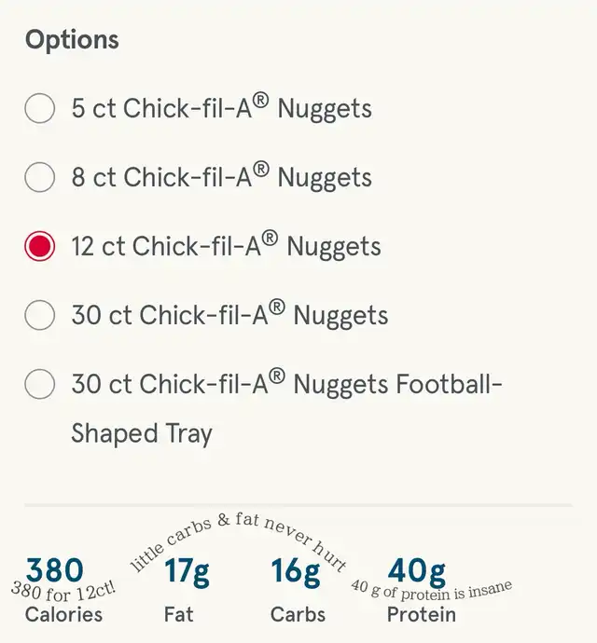
Task: Click the "40 g of protein is insane" note
Action: (433, 591)
